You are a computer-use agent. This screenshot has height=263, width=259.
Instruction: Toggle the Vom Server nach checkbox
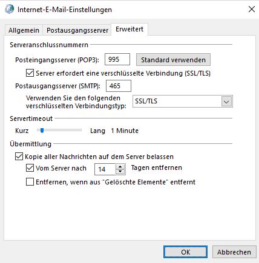coord(30,168)
